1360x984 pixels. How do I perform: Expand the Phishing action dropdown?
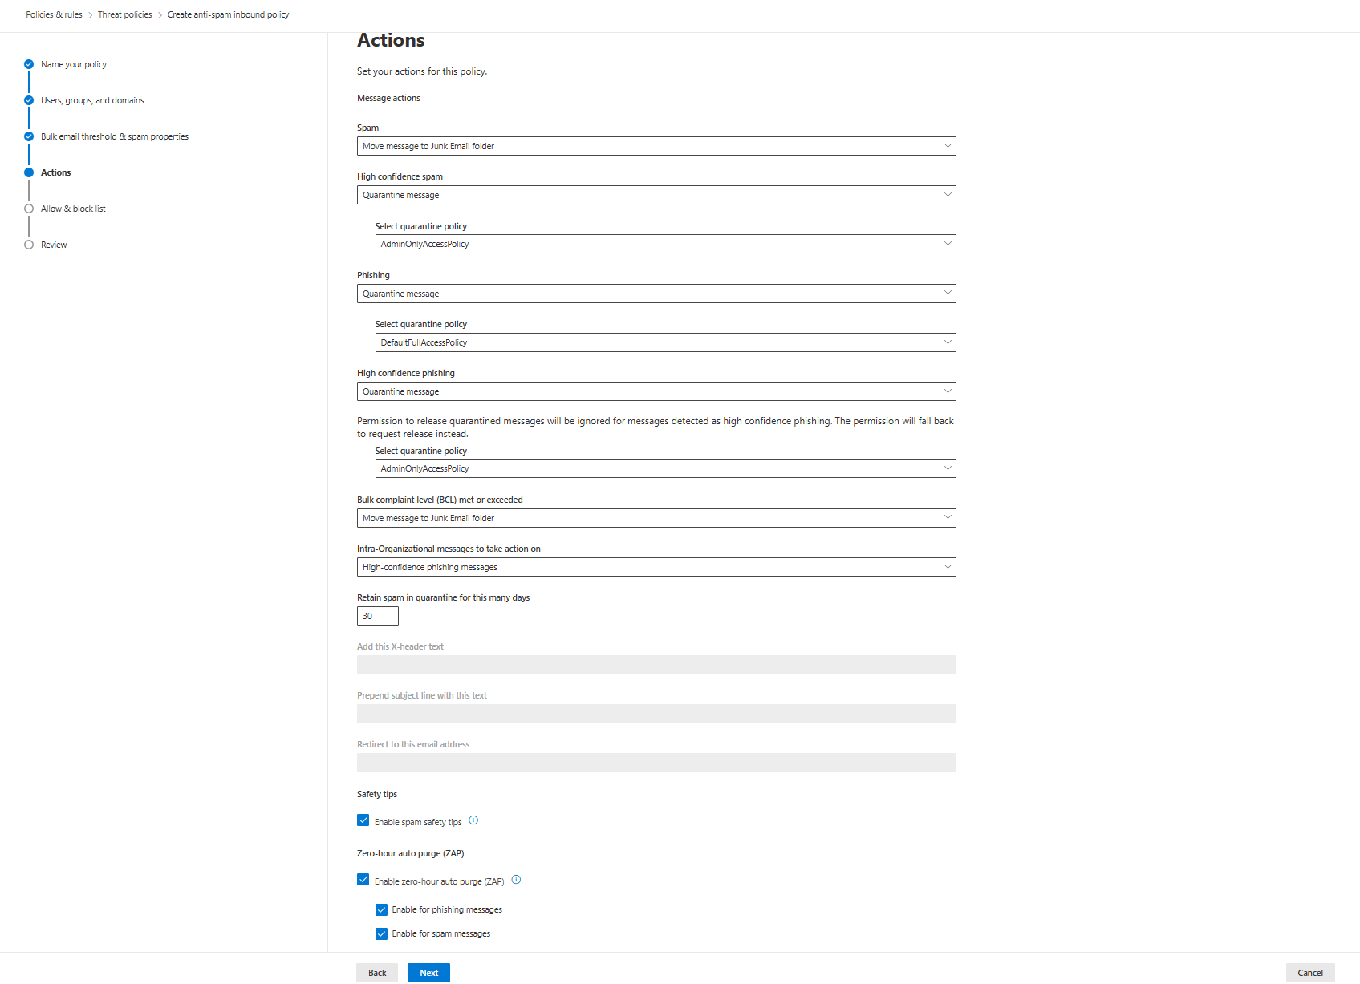tap(656, 294)
